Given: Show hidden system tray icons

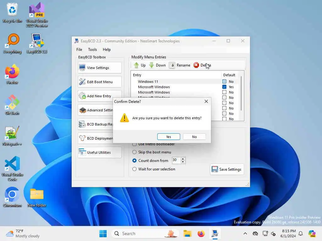Looking at the screenshot, I should click(x=245, y=233).
